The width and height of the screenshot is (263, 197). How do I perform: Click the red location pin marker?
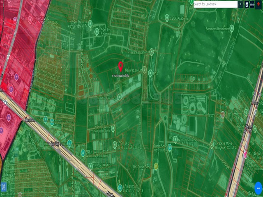coord(121,66)
